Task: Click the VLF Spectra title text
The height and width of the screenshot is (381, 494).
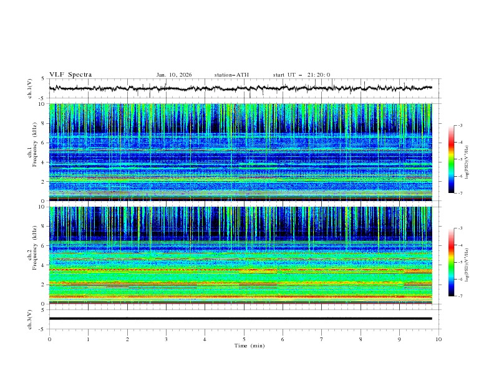Action: pos(70,75)
